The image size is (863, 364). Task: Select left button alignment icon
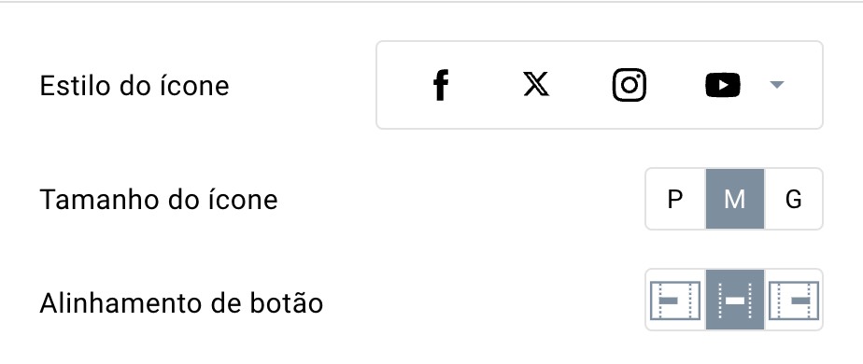click(x=675, y=301)
